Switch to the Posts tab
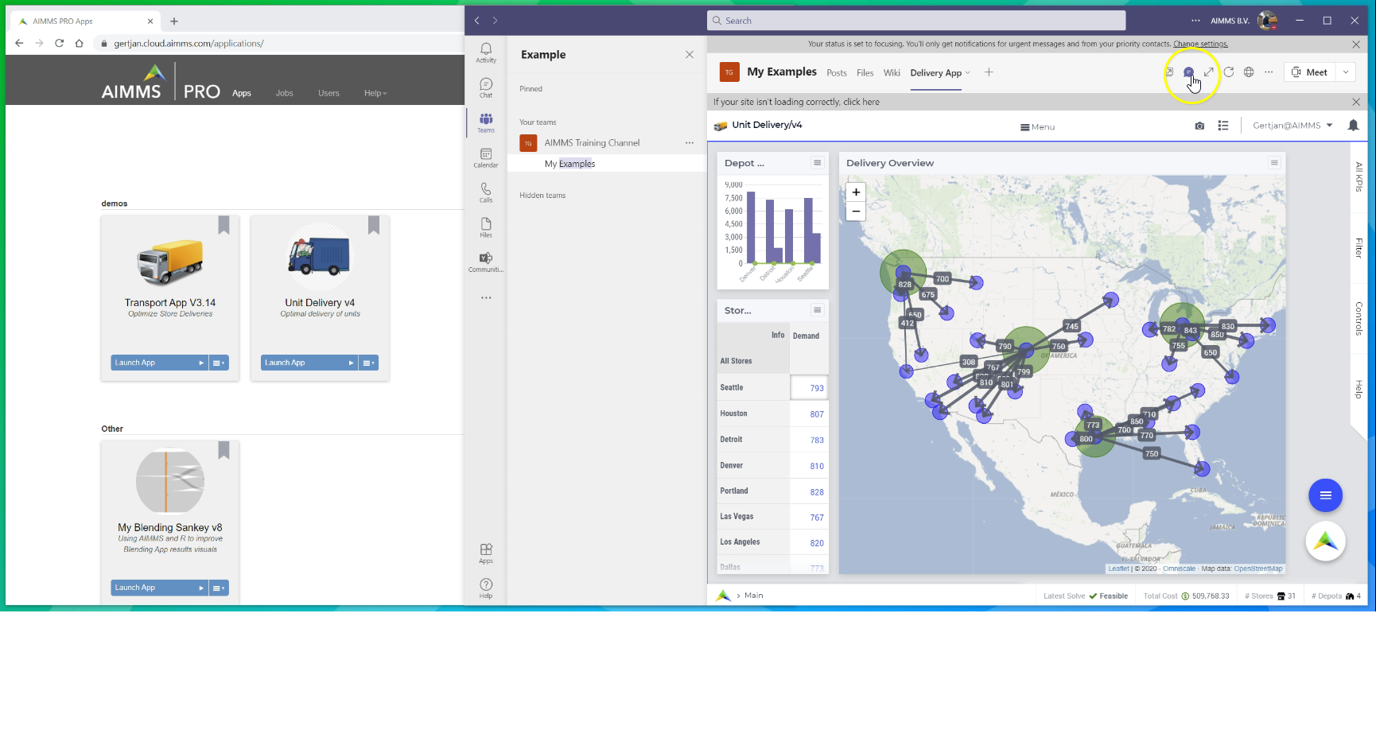The image size is (1376, 749). 837,73
